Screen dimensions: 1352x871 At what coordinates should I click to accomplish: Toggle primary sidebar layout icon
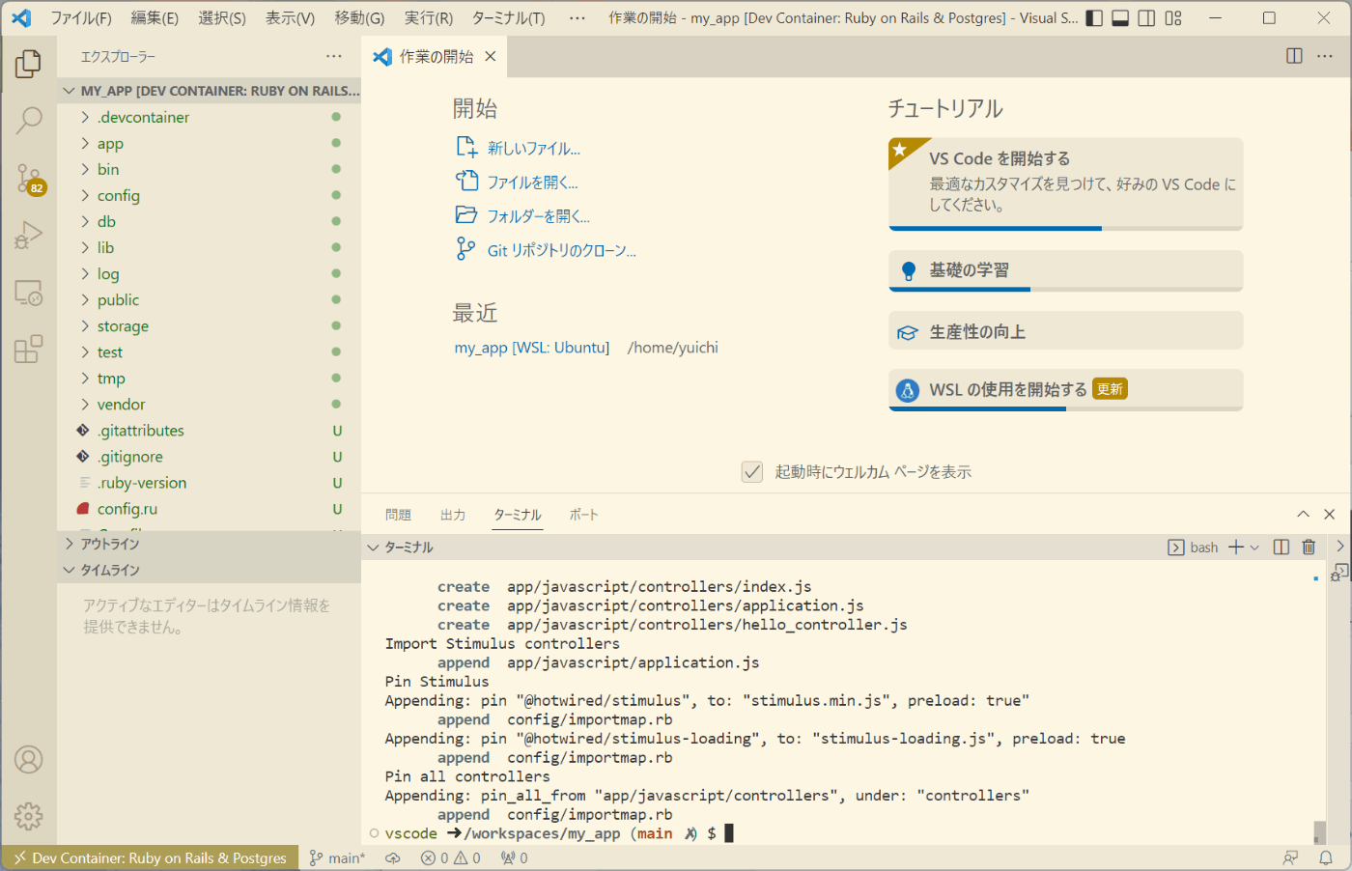[1094, 18]
